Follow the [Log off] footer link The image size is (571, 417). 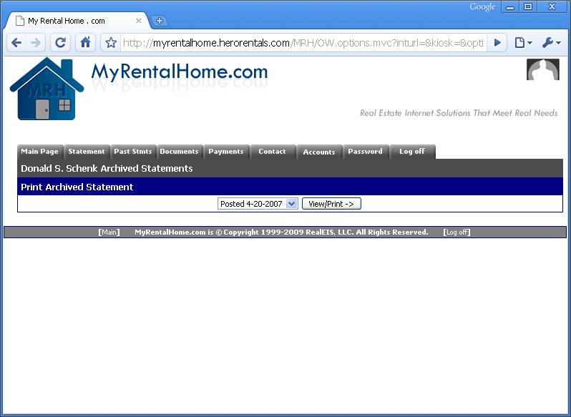pos(457,232)
